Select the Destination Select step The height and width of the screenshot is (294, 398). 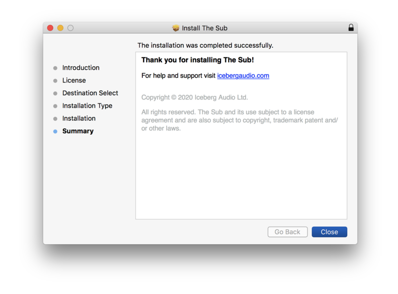(90, 93)
